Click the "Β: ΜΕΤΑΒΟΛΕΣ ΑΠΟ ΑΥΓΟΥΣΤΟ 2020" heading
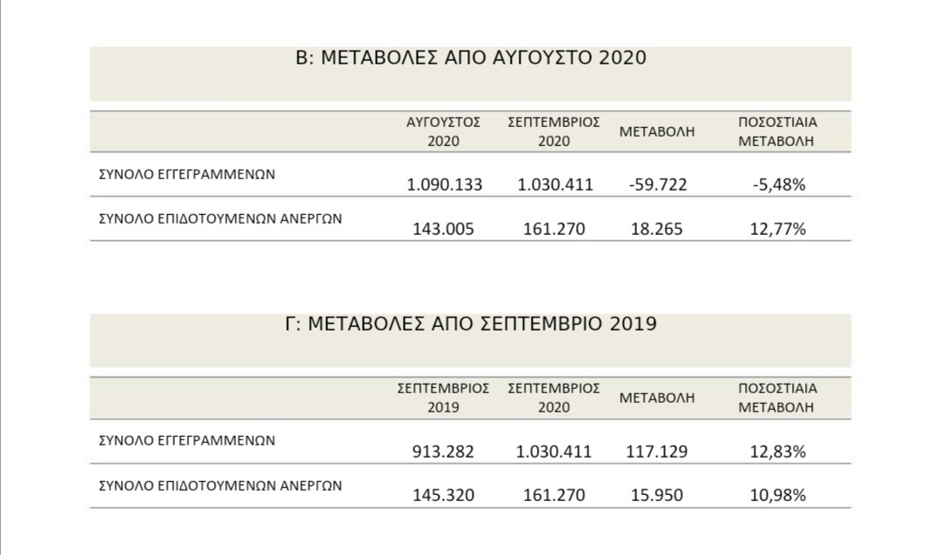Screen dimensions: 940x555 (x=471, y=59)
